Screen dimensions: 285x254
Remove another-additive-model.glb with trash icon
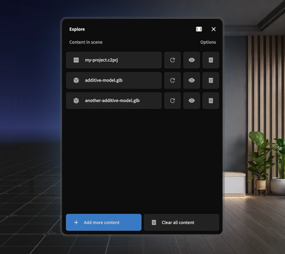click(211, 101)
